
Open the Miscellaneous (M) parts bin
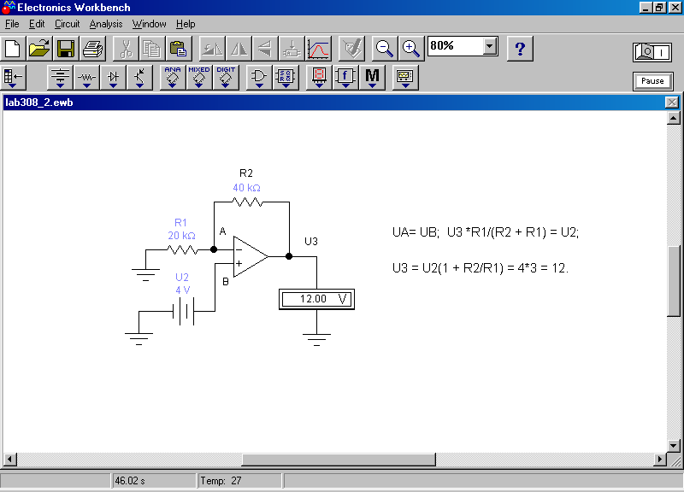372,78
